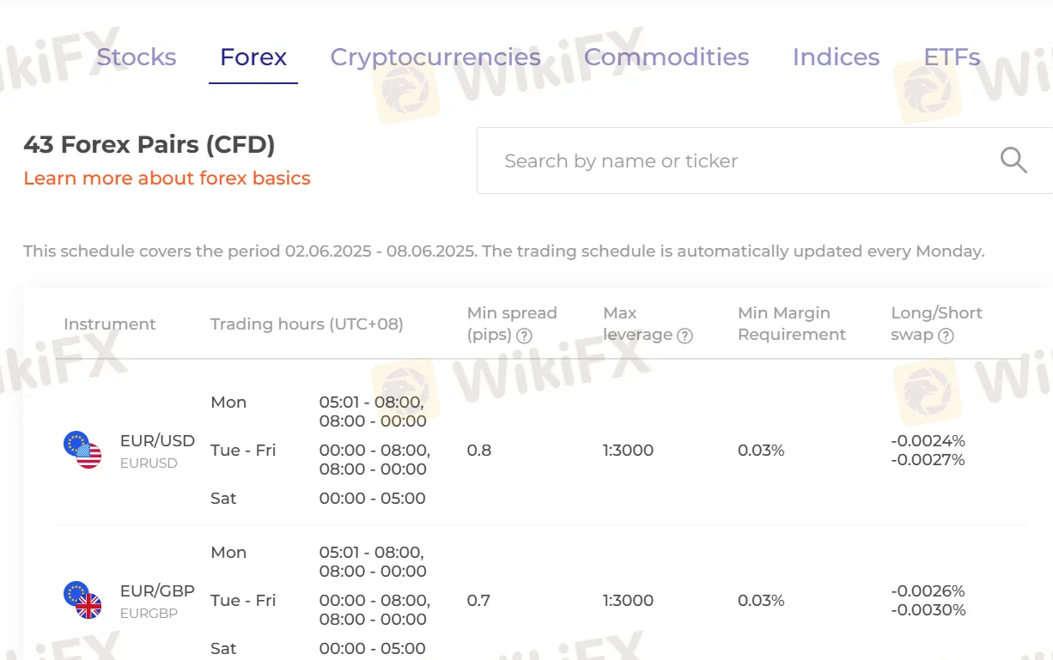Focus the Search by name or ticker field
The image size is (1053, 660).
pos(764,160)
